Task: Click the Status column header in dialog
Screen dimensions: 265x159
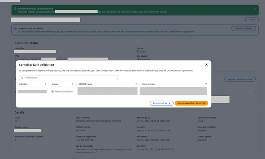Action: pos(55,84)
